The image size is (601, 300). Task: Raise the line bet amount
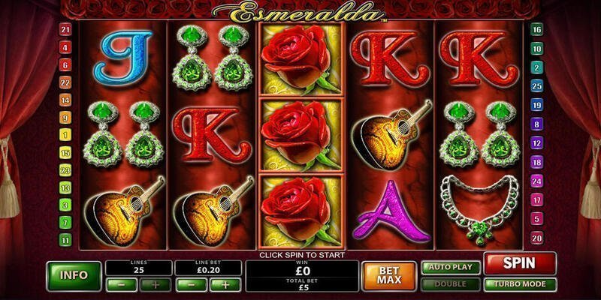[225, 285]
